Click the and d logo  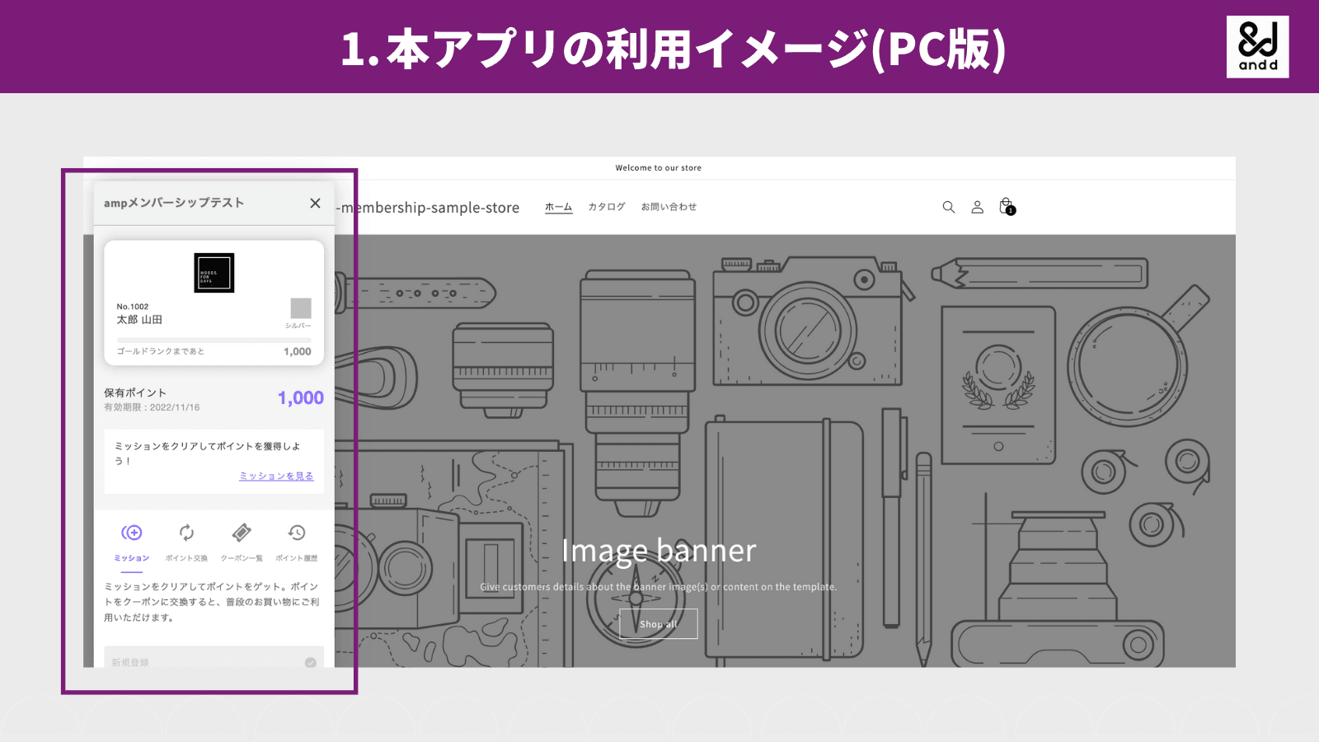1257,47
